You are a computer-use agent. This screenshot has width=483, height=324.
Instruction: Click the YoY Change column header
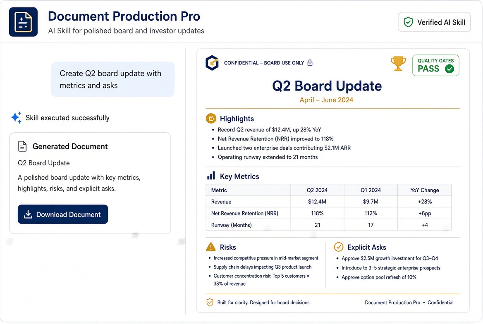click(424, 190)
